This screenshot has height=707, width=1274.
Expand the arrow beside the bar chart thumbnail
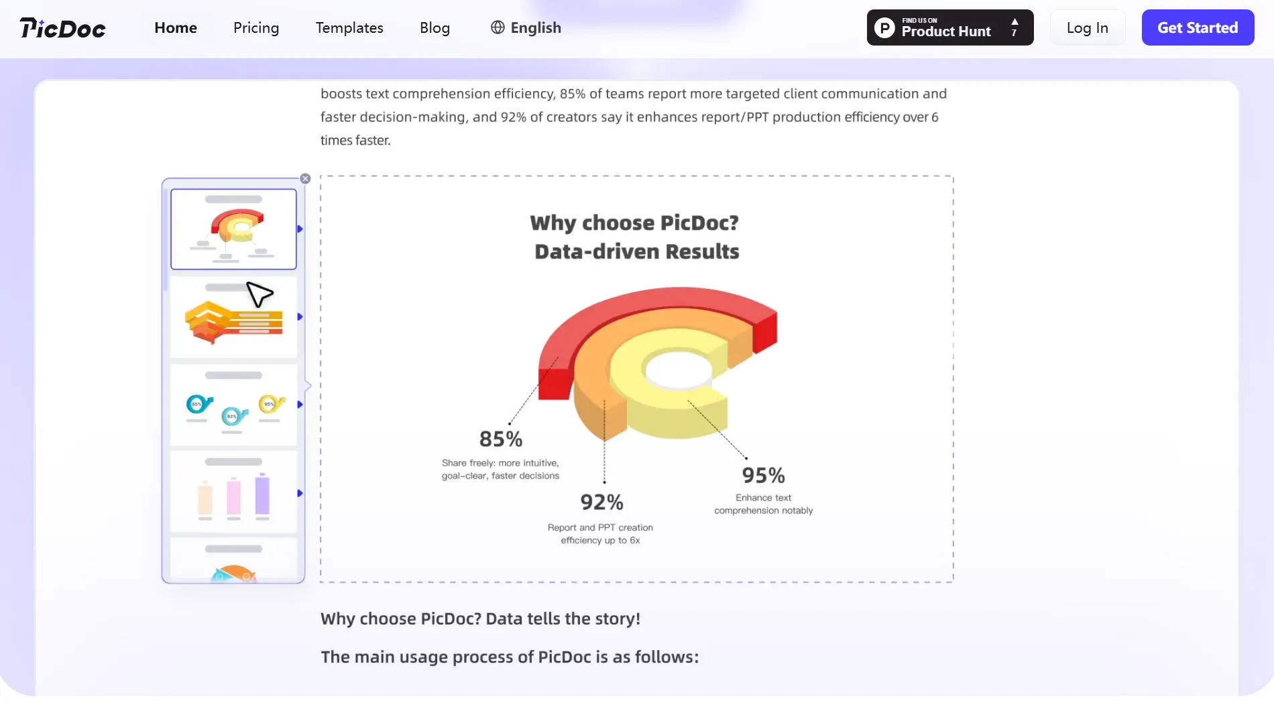pos(300,493)
